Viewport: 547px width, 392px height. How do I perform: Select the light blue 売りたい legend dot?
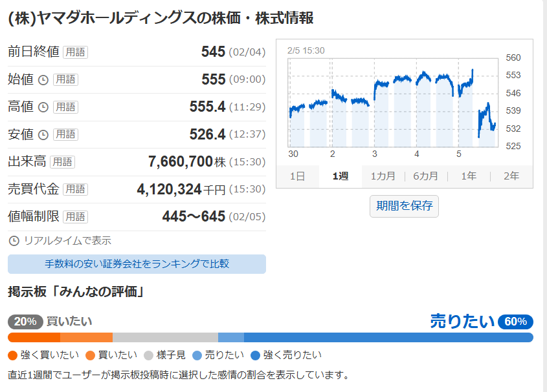196,355
